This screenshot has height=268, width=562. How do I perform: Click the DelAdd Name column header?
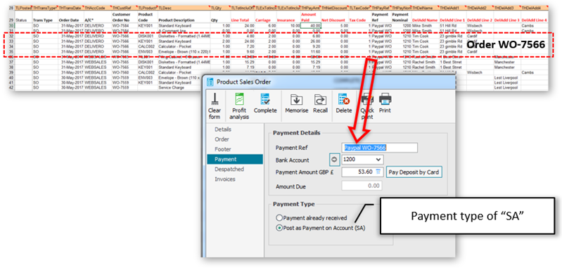click(425, 20)
